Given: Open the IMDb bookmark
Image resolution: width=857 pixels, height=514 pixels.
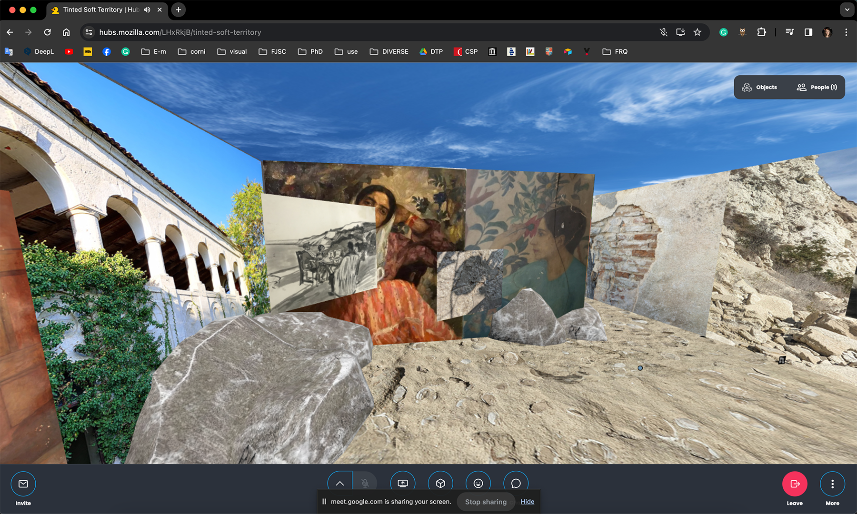Looking at the screenshot, I should click(x=88, y=51).
